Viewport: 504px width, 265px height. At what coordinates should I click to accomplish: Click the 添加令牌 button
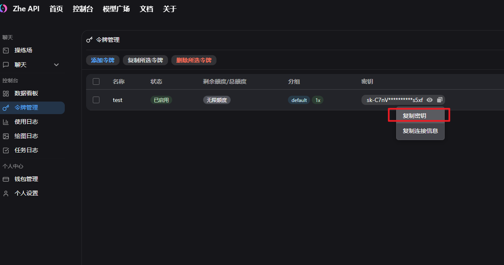[103, 60]
